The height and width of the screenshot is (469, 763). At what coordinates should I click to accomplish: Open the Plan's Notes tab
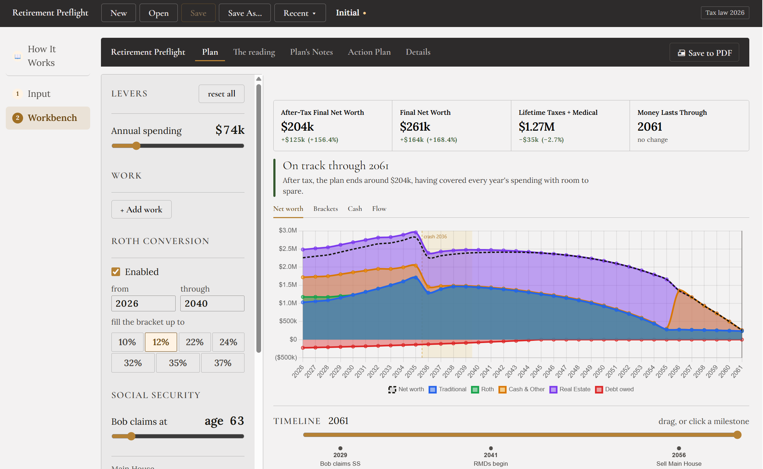(x=312, y=52)
